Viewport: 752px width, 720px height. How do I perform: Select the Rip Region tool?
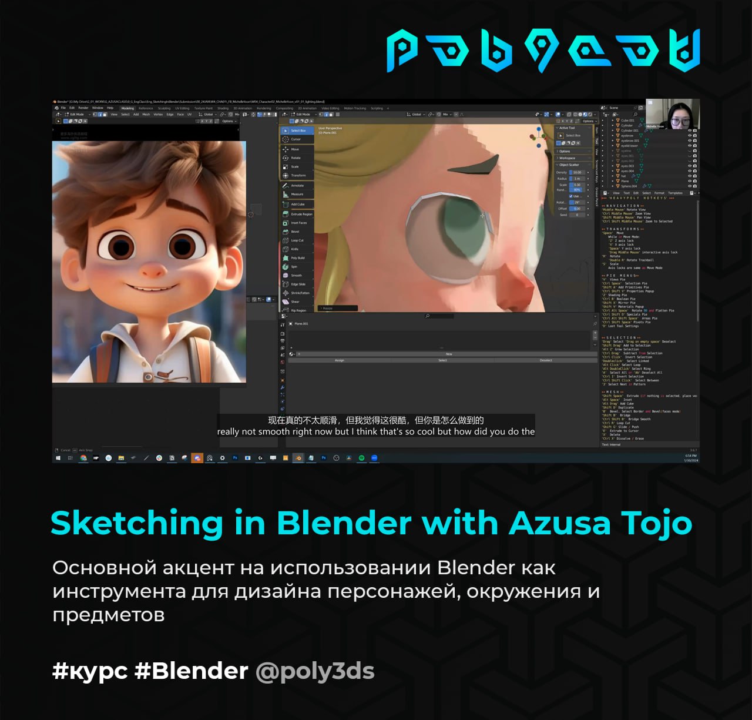297,310
